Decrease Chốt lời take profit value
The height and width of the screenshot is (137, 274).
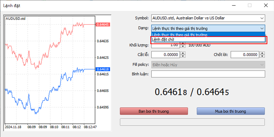point(262,56)
